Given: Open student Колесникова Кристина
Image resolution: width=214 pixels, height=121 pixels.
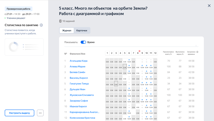Looking at the screenshot, I should [x=82, y=118].
